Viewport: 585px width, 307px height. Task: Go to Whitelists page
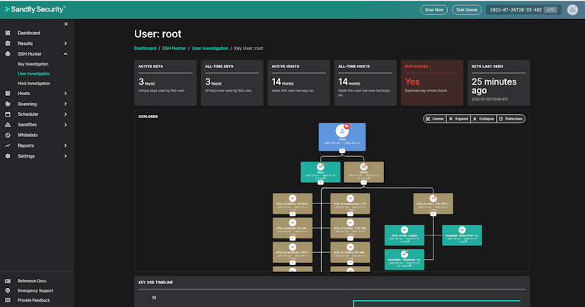click(x=27, y=135)
